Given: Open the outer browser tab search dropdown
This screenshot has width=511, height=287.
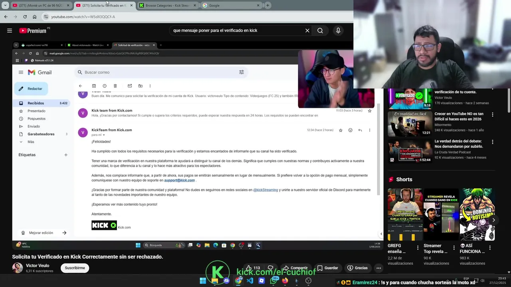Looking at the screenshot, I should [x=5, y=5].
